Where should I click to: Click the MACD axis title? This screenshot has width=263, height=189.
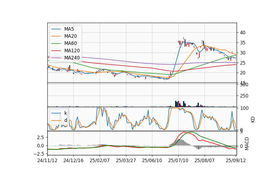pos(247,144)
